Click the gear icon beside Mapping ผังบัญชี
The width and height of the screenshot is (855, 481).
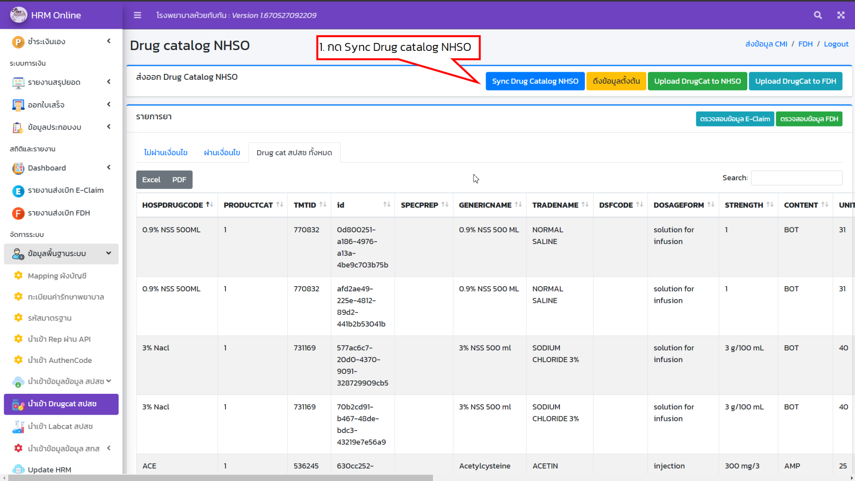(18, 275)
